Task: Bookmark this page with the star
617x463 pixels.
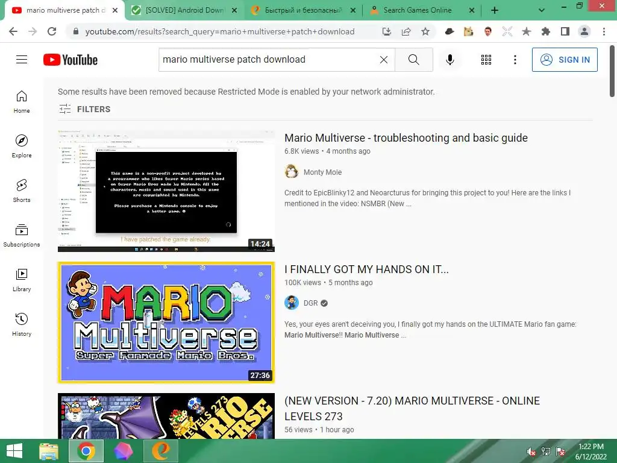Action: (x=425, y=31)
